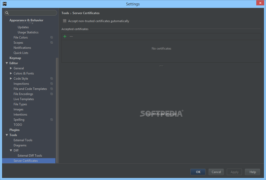Click the settings tree vertical scrollbar
This screenshot has height=180, width=266.
coord(57,110)
